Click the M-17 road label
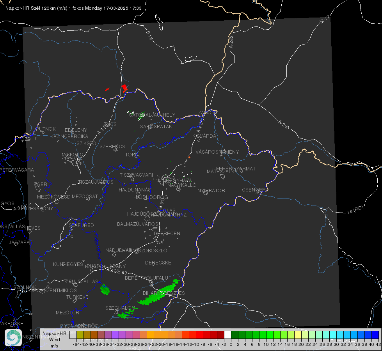382x351 pixels. (x=325, y=19)
